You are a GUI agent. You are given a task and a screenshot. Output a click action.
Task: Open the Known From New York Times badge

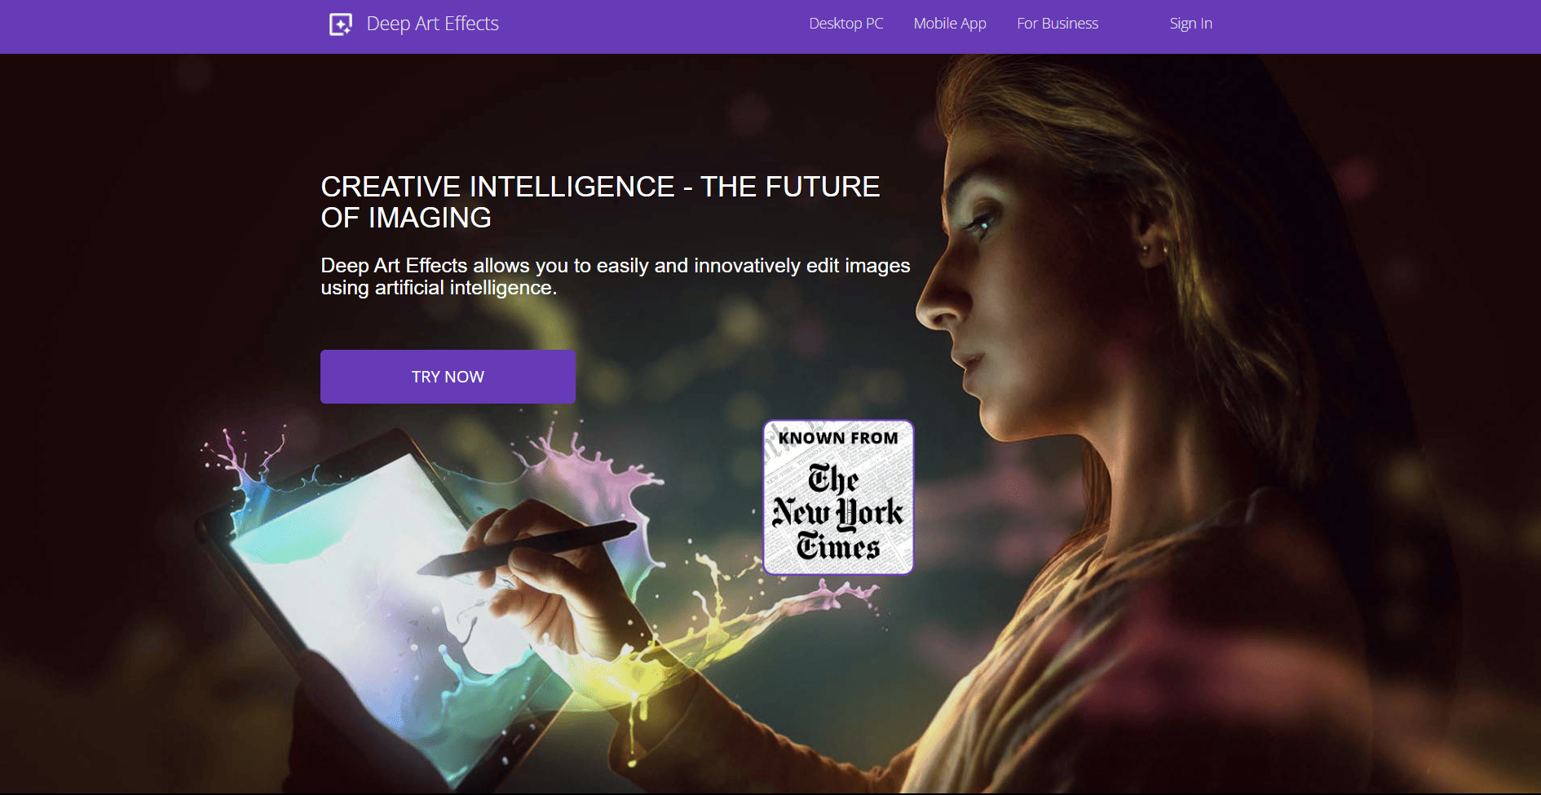[838, 497]
